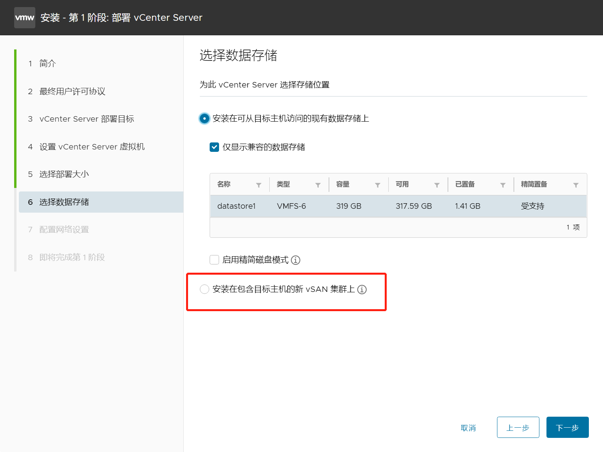Open filter icon on 名称 column

[x=259, y=185]
